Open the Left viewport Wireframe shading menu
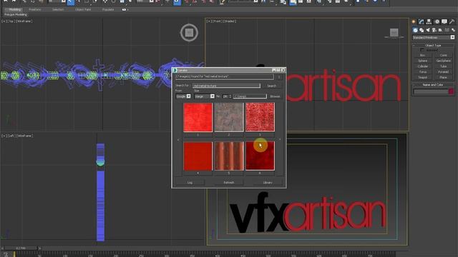 24,136
